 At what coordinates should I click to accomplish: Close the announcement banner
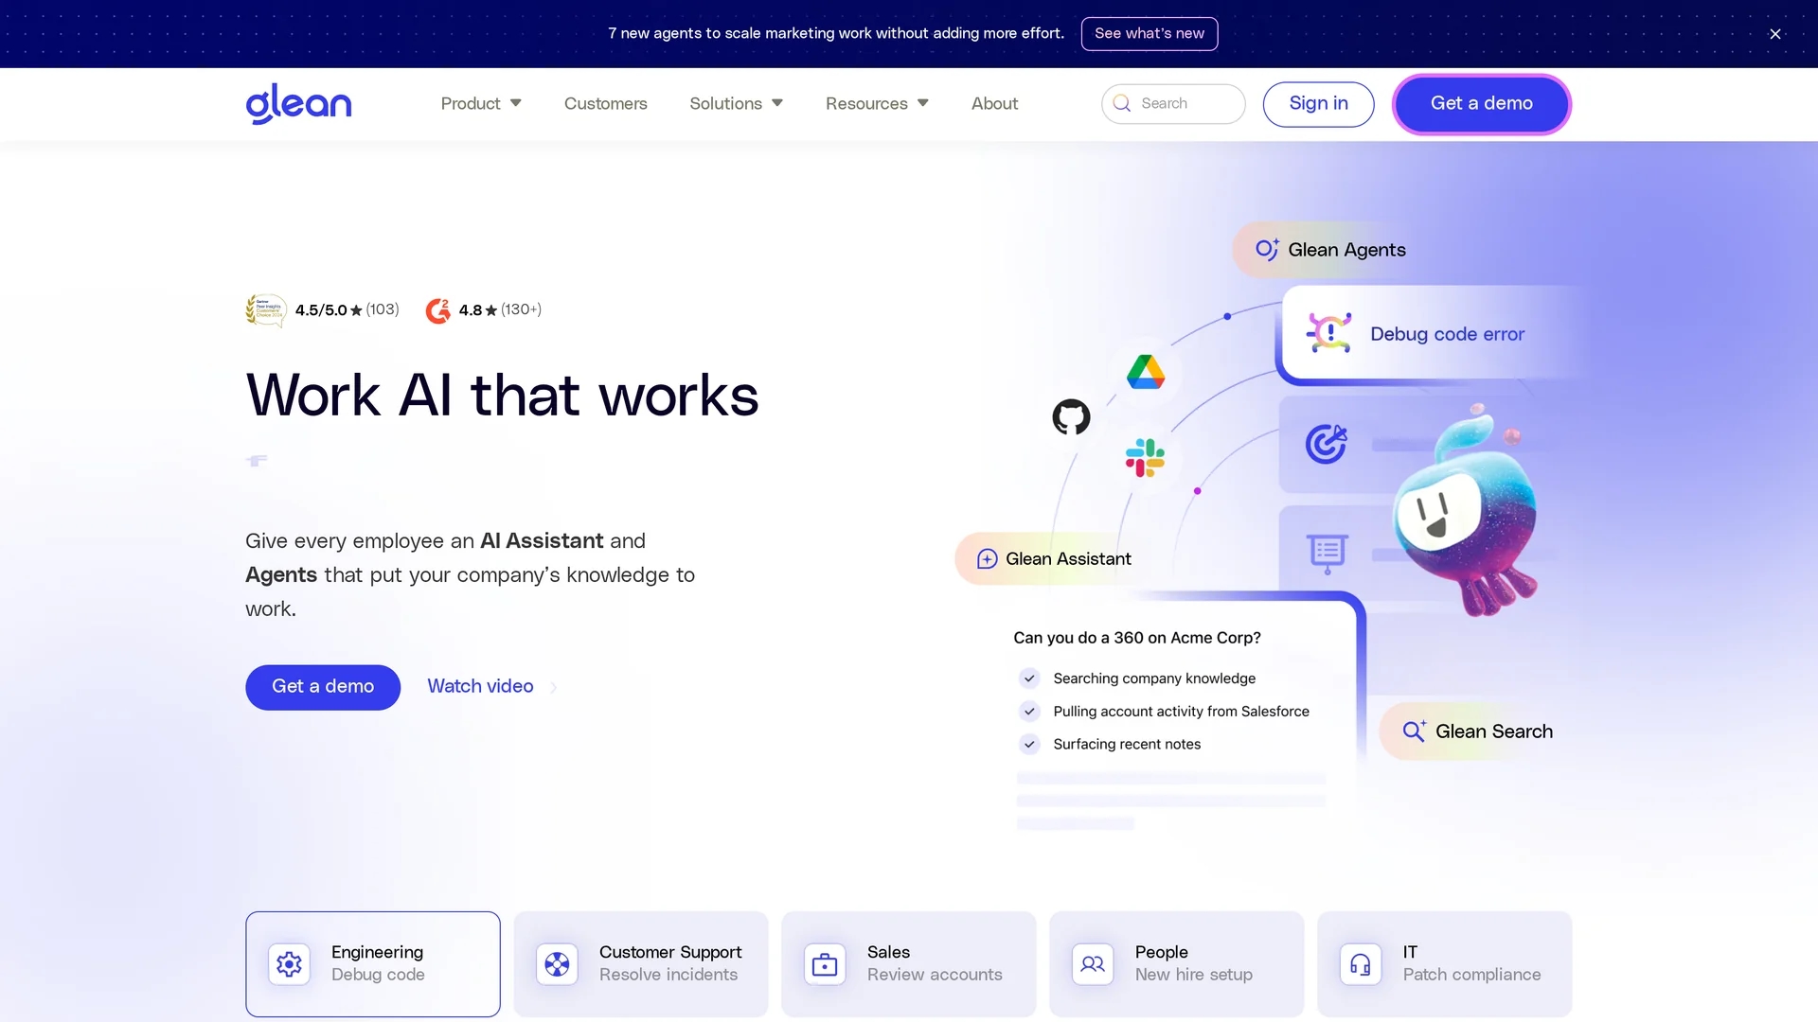coord(1775,34)
